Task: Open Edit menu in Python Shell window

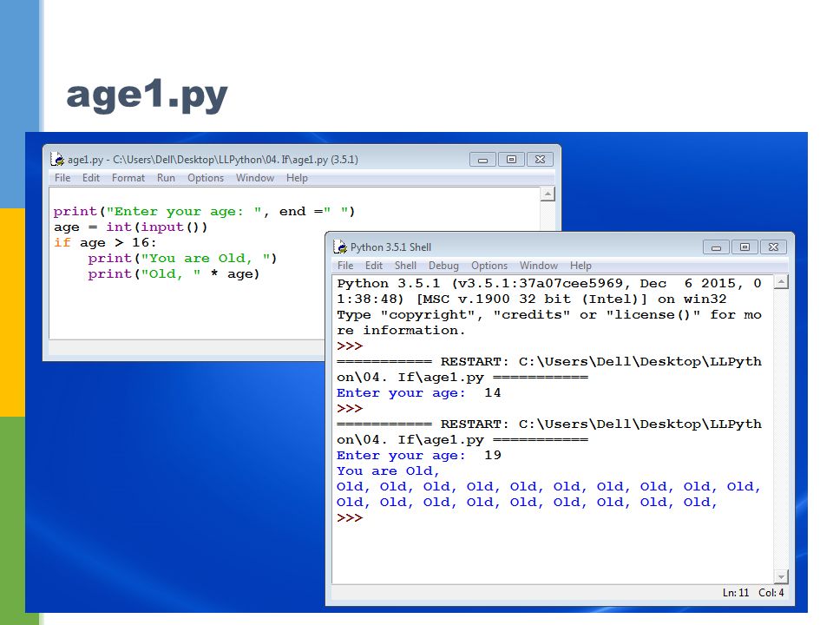Action: pos(374,266)
